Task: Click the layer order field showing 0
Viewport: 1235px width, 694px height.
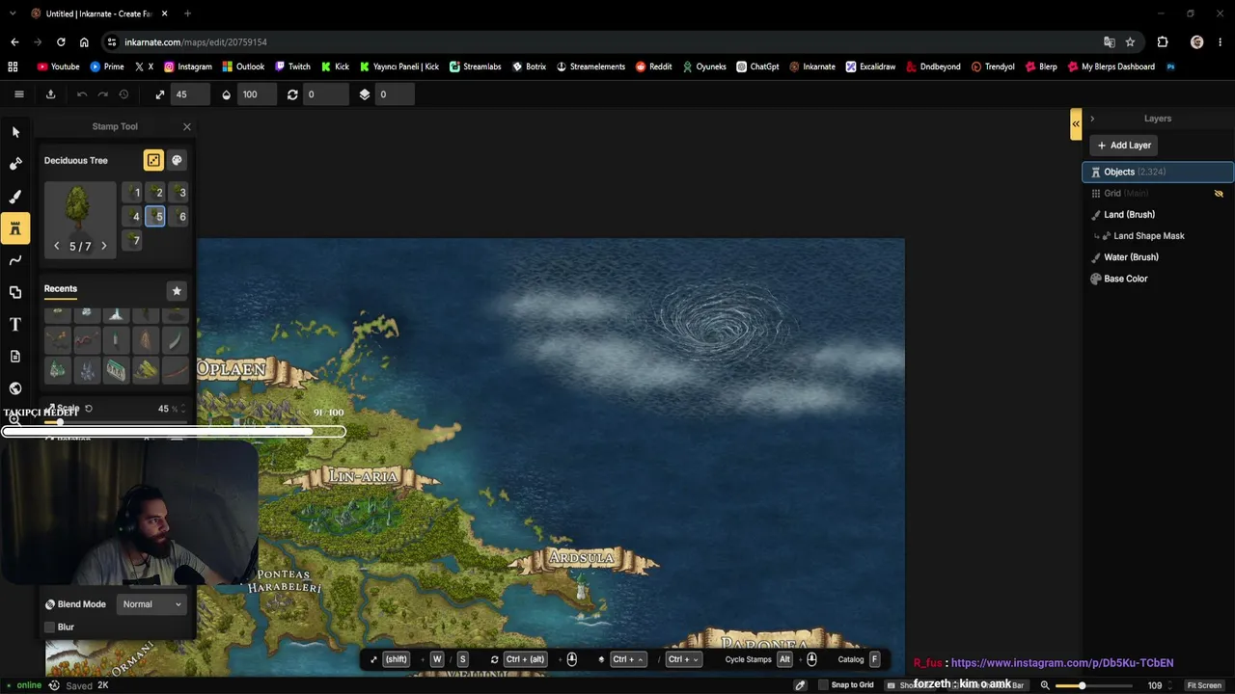Action: point(396,94)
